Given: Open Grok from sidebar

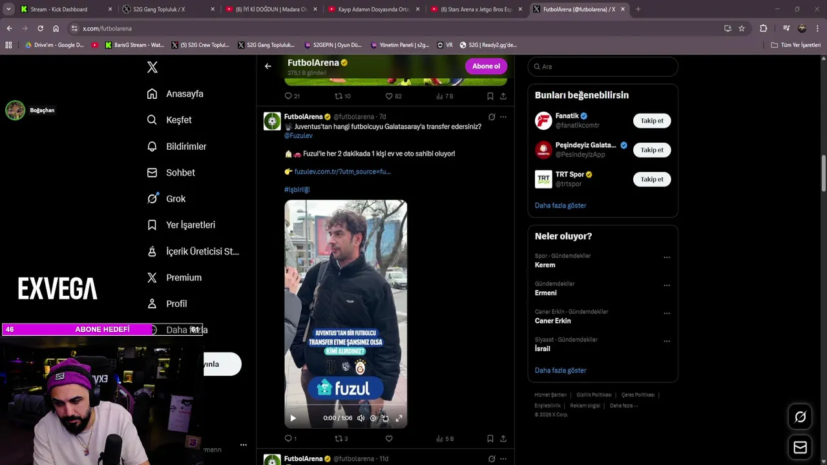Looking at the screenshot, I should click(166, 199).
